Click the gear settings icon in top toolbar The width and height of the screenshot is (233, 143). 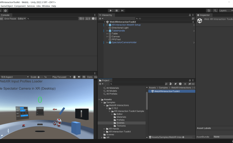5,11
